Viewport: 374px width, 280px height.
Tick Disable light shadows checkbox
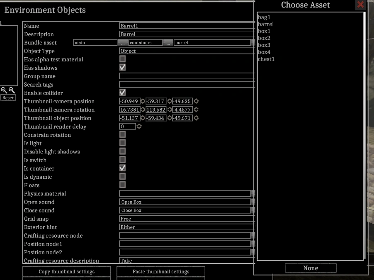(x=122, y=151)
